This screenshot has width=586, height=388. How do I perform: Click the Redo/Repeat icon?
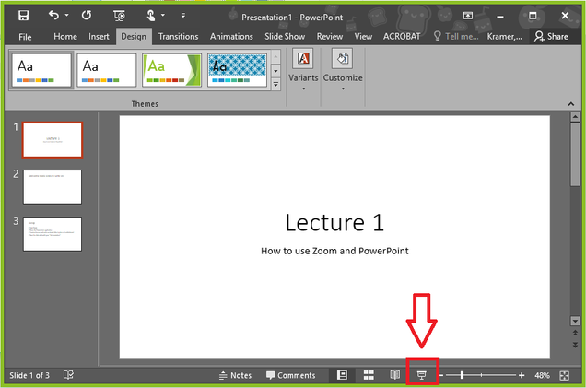(86, 16)
